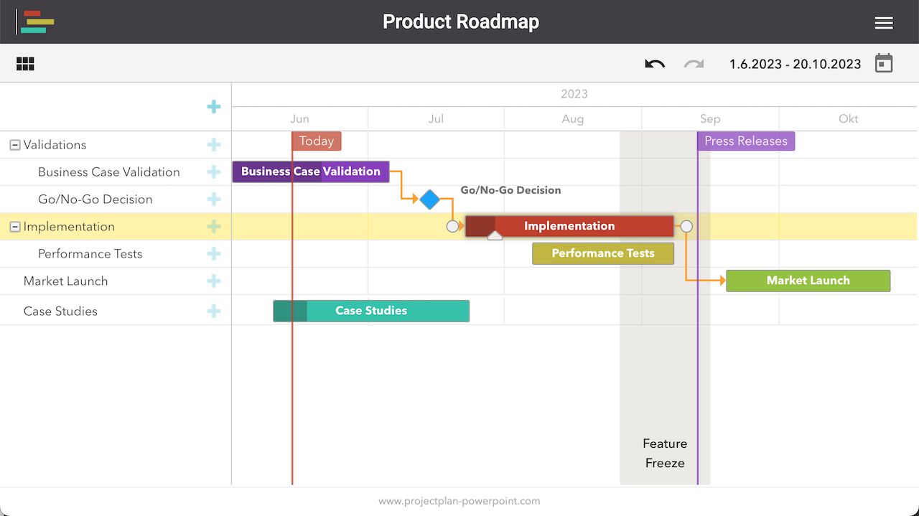Open the grid view selector icon
The height and width of the screenshot is (516, 919).
point(25,64)
